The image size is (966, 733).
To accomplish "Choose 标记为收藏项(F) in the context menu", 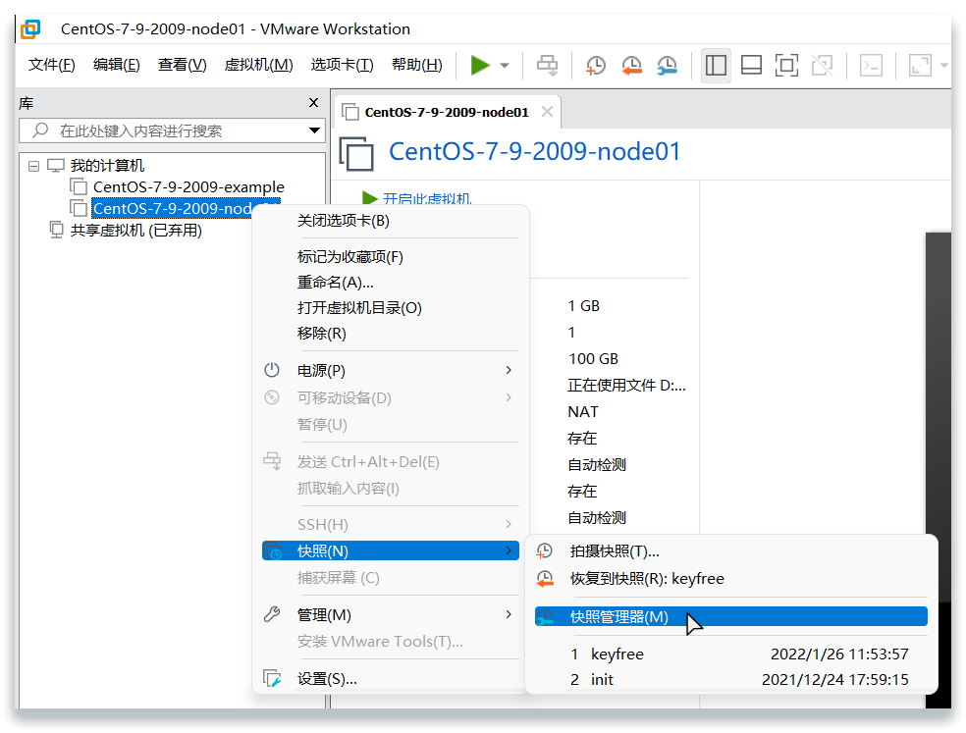I will pos(391,257).
